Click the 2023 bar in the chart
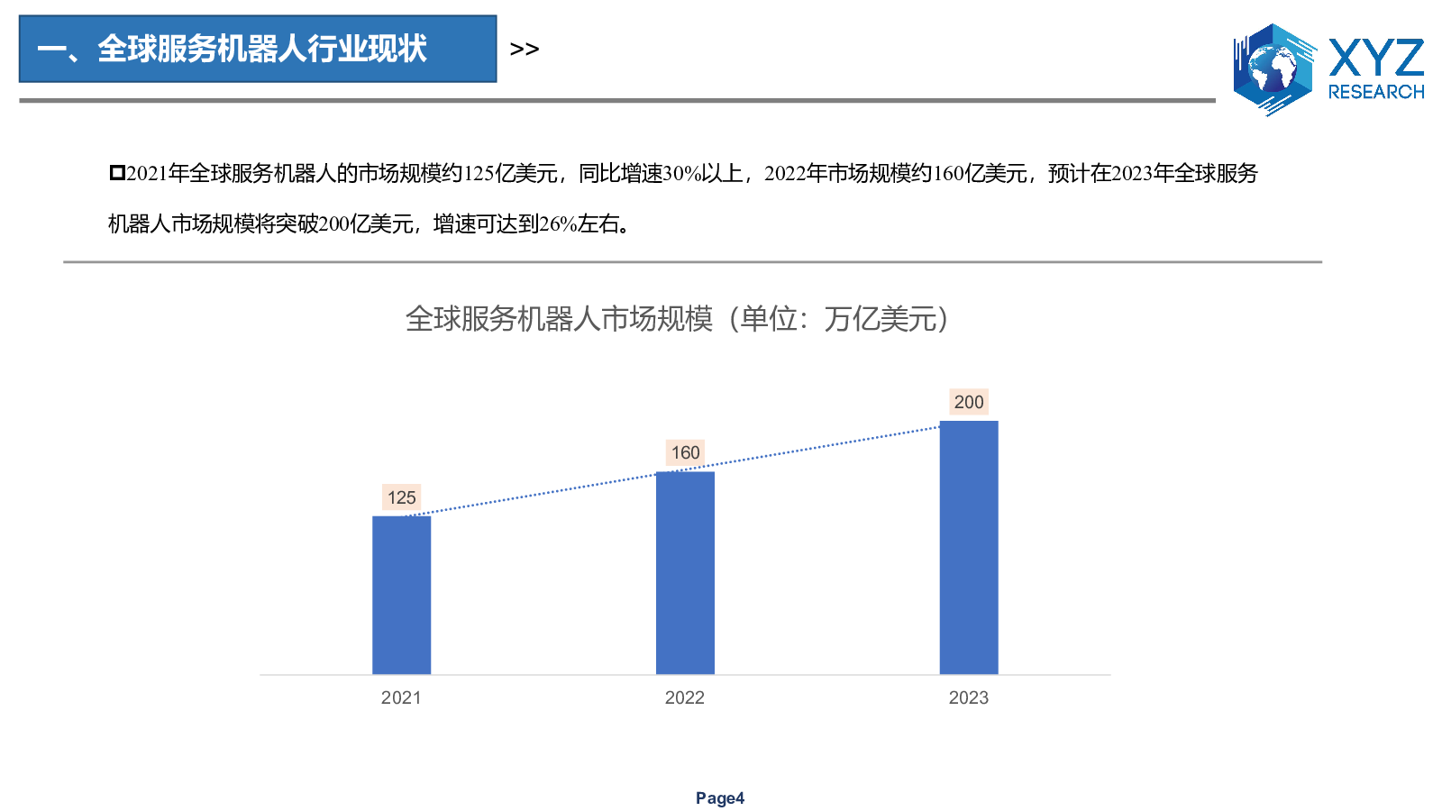The width and height of the screenshot is (1442, 811). [x=969, y=547]
